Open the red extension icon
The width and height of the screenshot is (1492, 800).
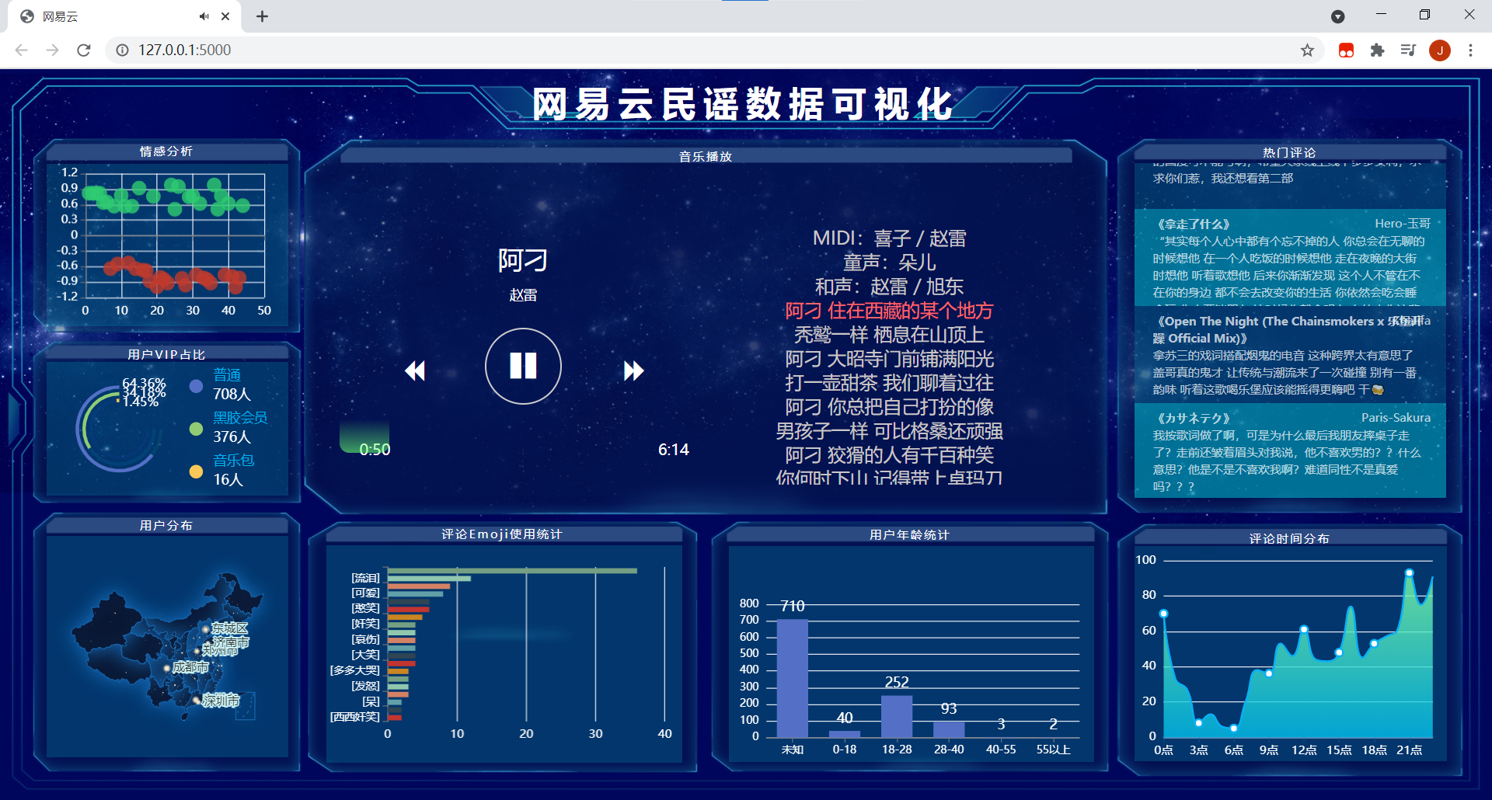[1346, 50]
